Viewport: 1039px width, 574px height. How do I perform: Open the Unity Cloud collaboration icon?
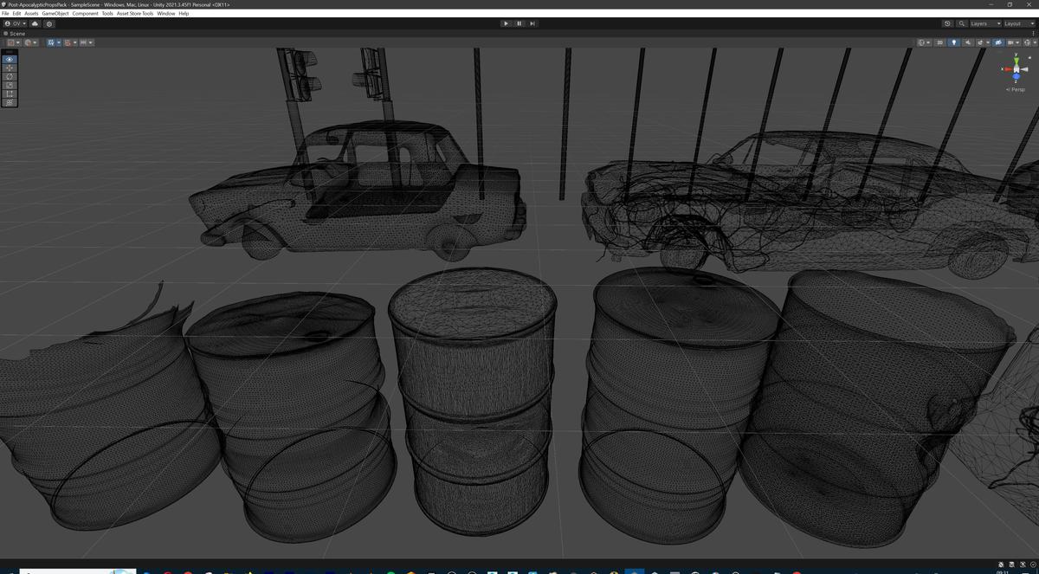[x=35, y=23]
